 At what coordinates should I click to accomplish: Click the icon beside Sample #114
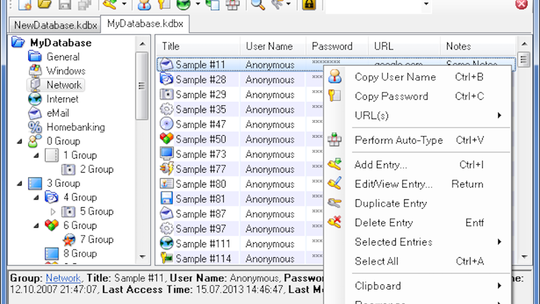tap(166, 259)
